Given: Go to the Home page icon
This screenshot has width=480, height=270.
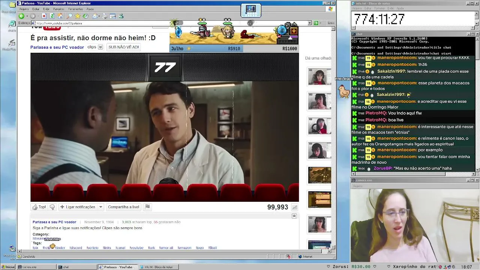Looking at the screenshot, I should [60, 16].
